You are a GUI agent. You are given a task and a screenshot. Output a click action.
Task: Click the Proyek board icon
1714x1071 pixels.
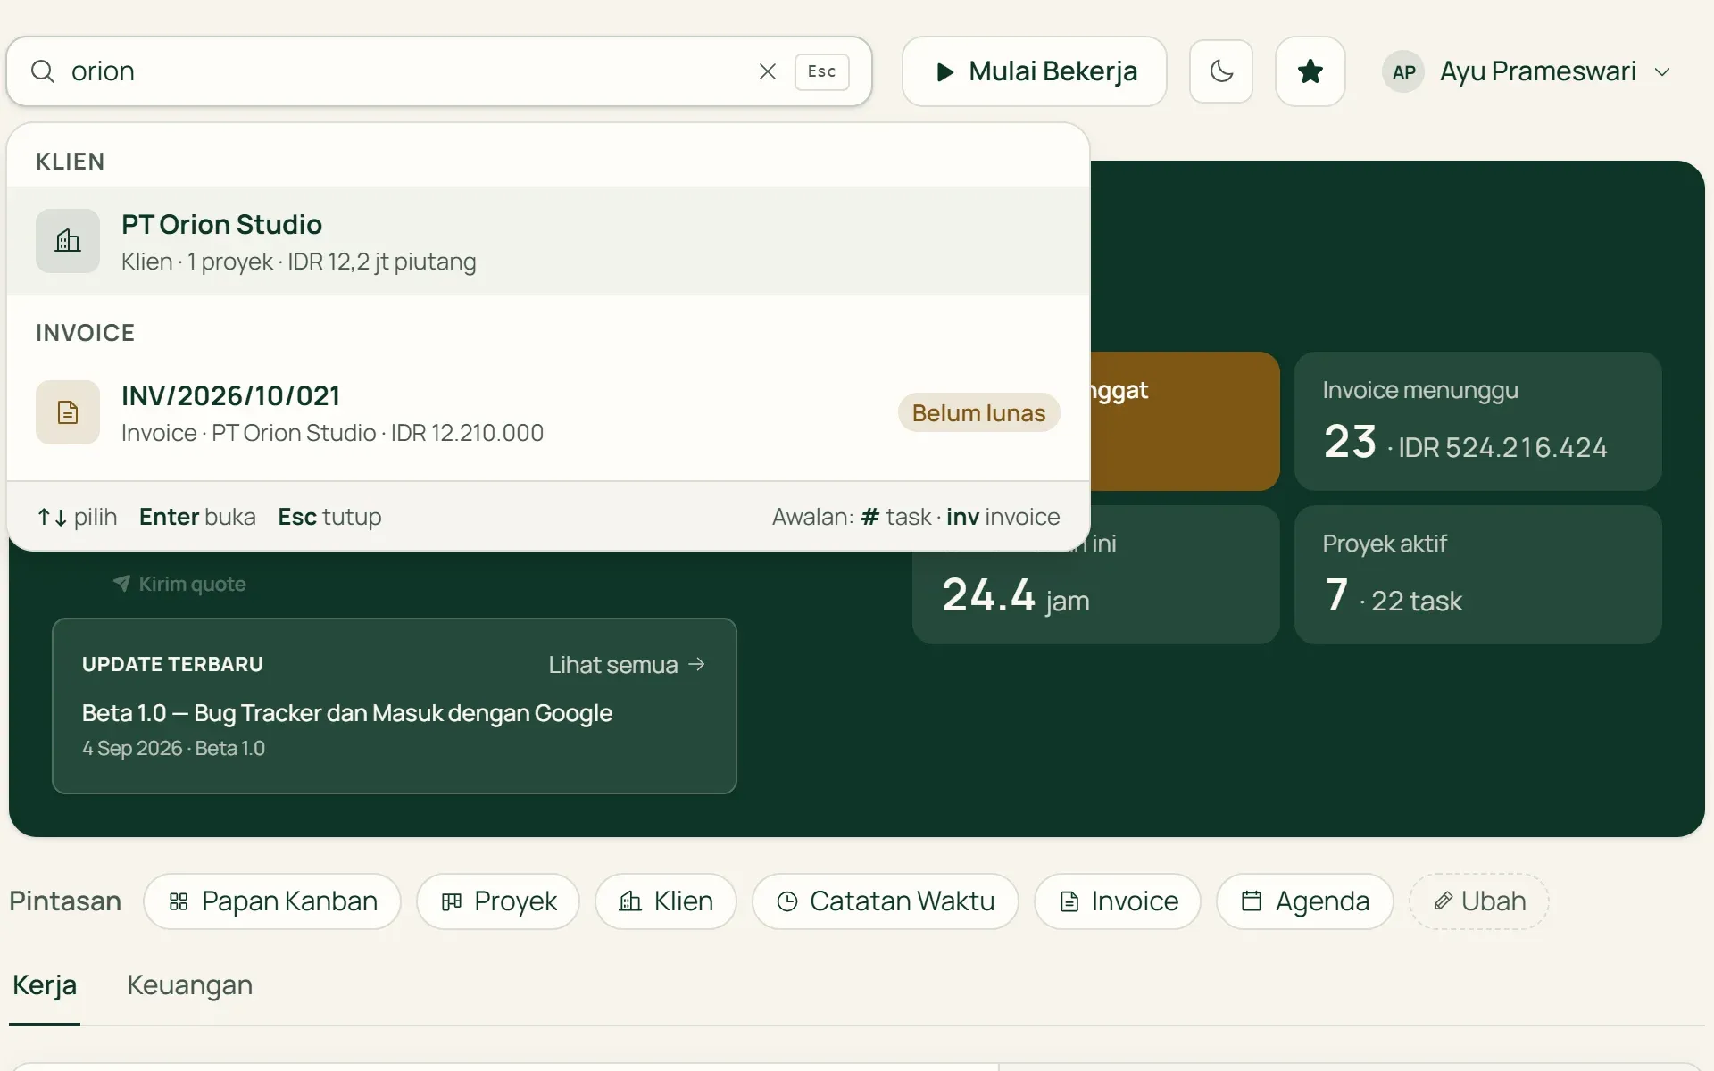pos(452,901)
